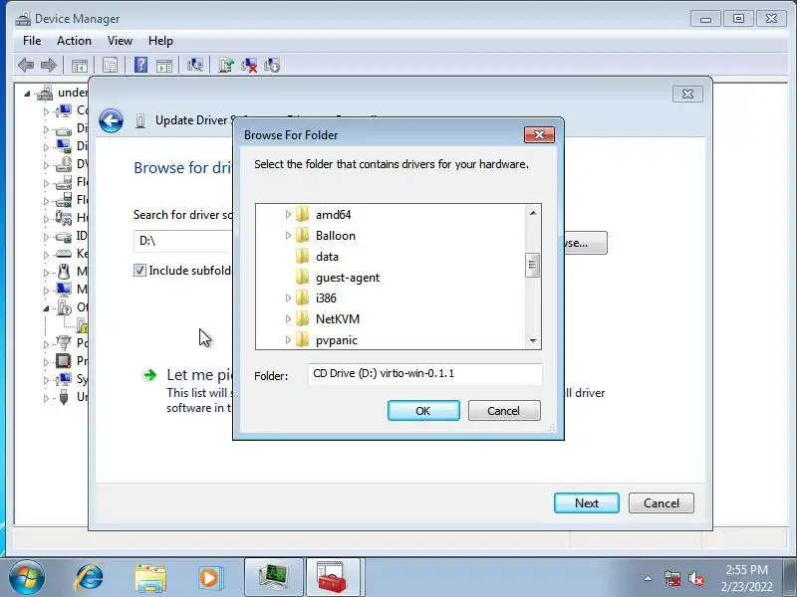797x597 pixels.
Task: Expand the keyboard category in device tree
Action: tap(46, 254)
